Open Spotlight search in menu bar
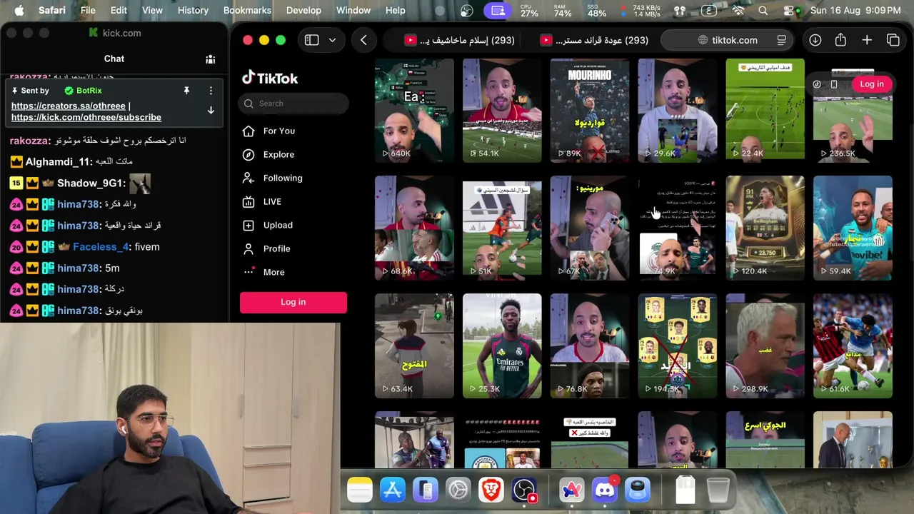The width and height of the screenshot is (914, 514). [763, 11]
